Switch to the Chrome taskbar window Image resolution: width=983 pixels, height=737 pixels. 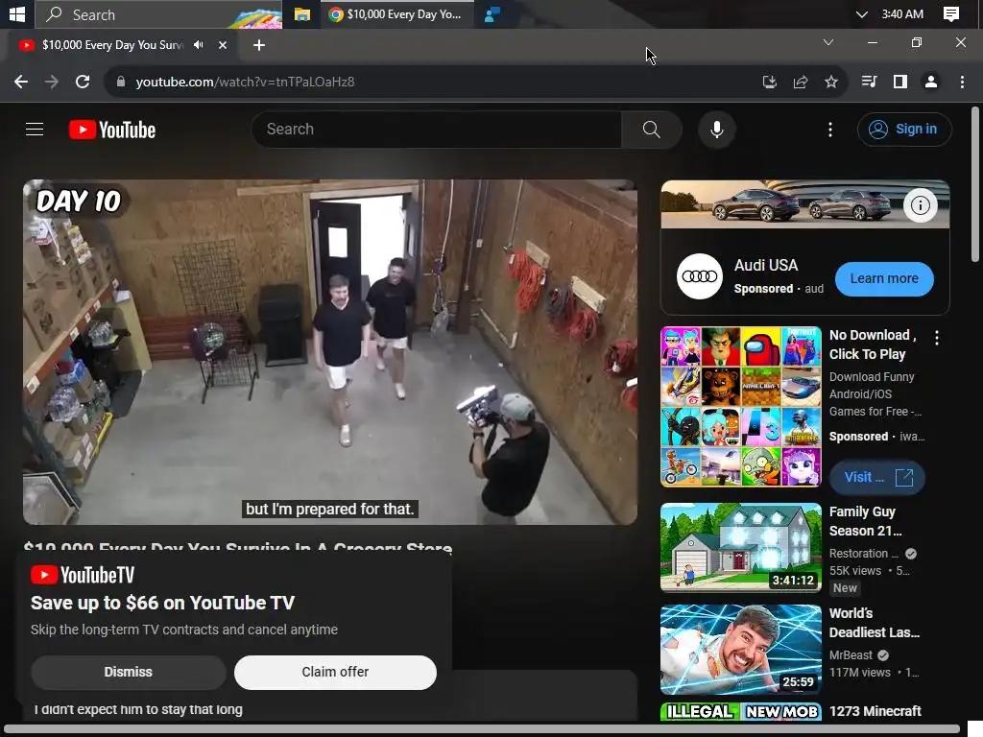point(396,13)
